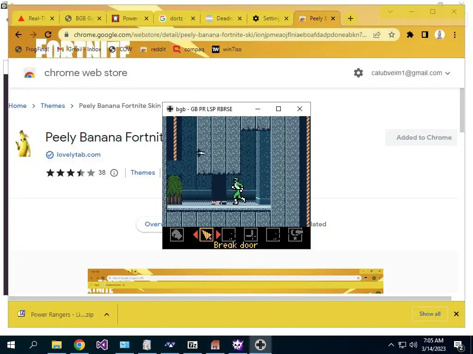
Task: Open the win7iso bookmark
Action: [x=227, y=49]
